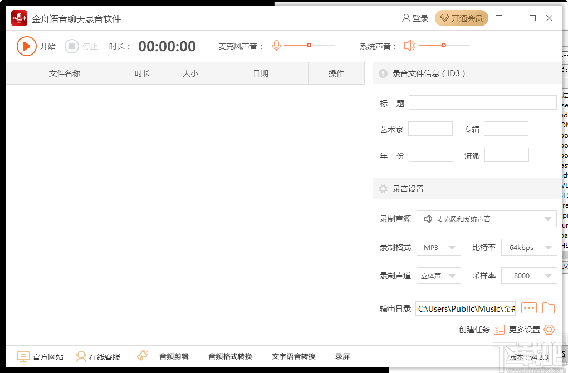Viewport: 568px width, 373px height.
Task: Click the app logo microphone icon
Action: coord(18,17)
